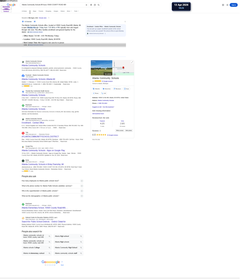Open Atlanta Elementary School MapQuest result
This screenshot has width=241, height=279.
[x=44, y=208]
